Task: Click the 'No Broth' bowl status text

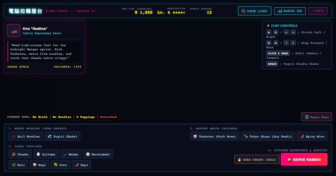Action: click(40, 117)
